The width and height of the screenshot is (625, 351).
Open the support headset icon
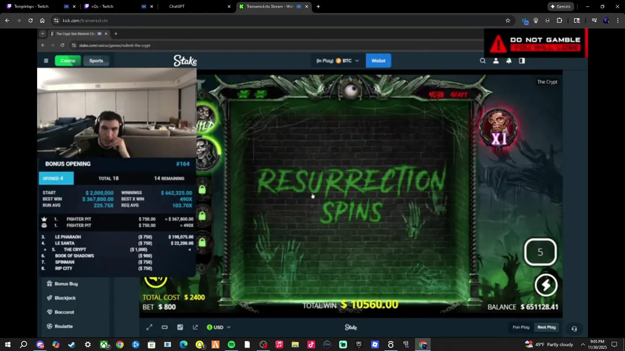(x=574, y=329)
